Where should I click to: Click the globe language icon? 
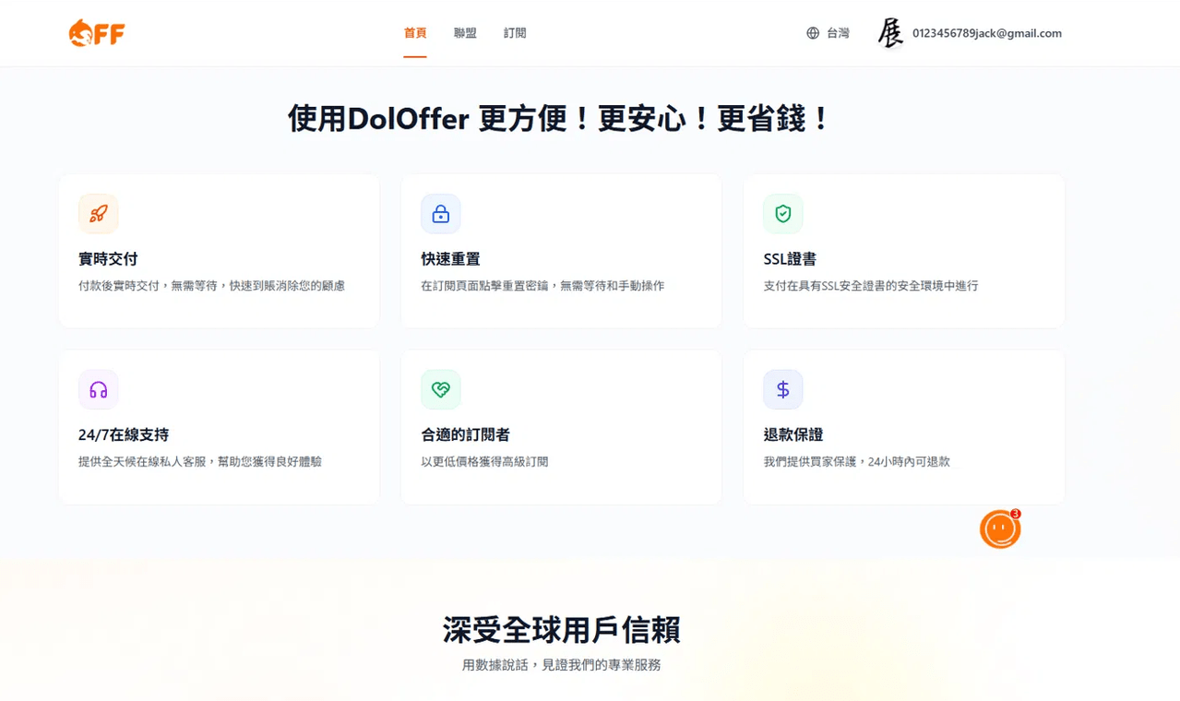[x=813, y=33]
